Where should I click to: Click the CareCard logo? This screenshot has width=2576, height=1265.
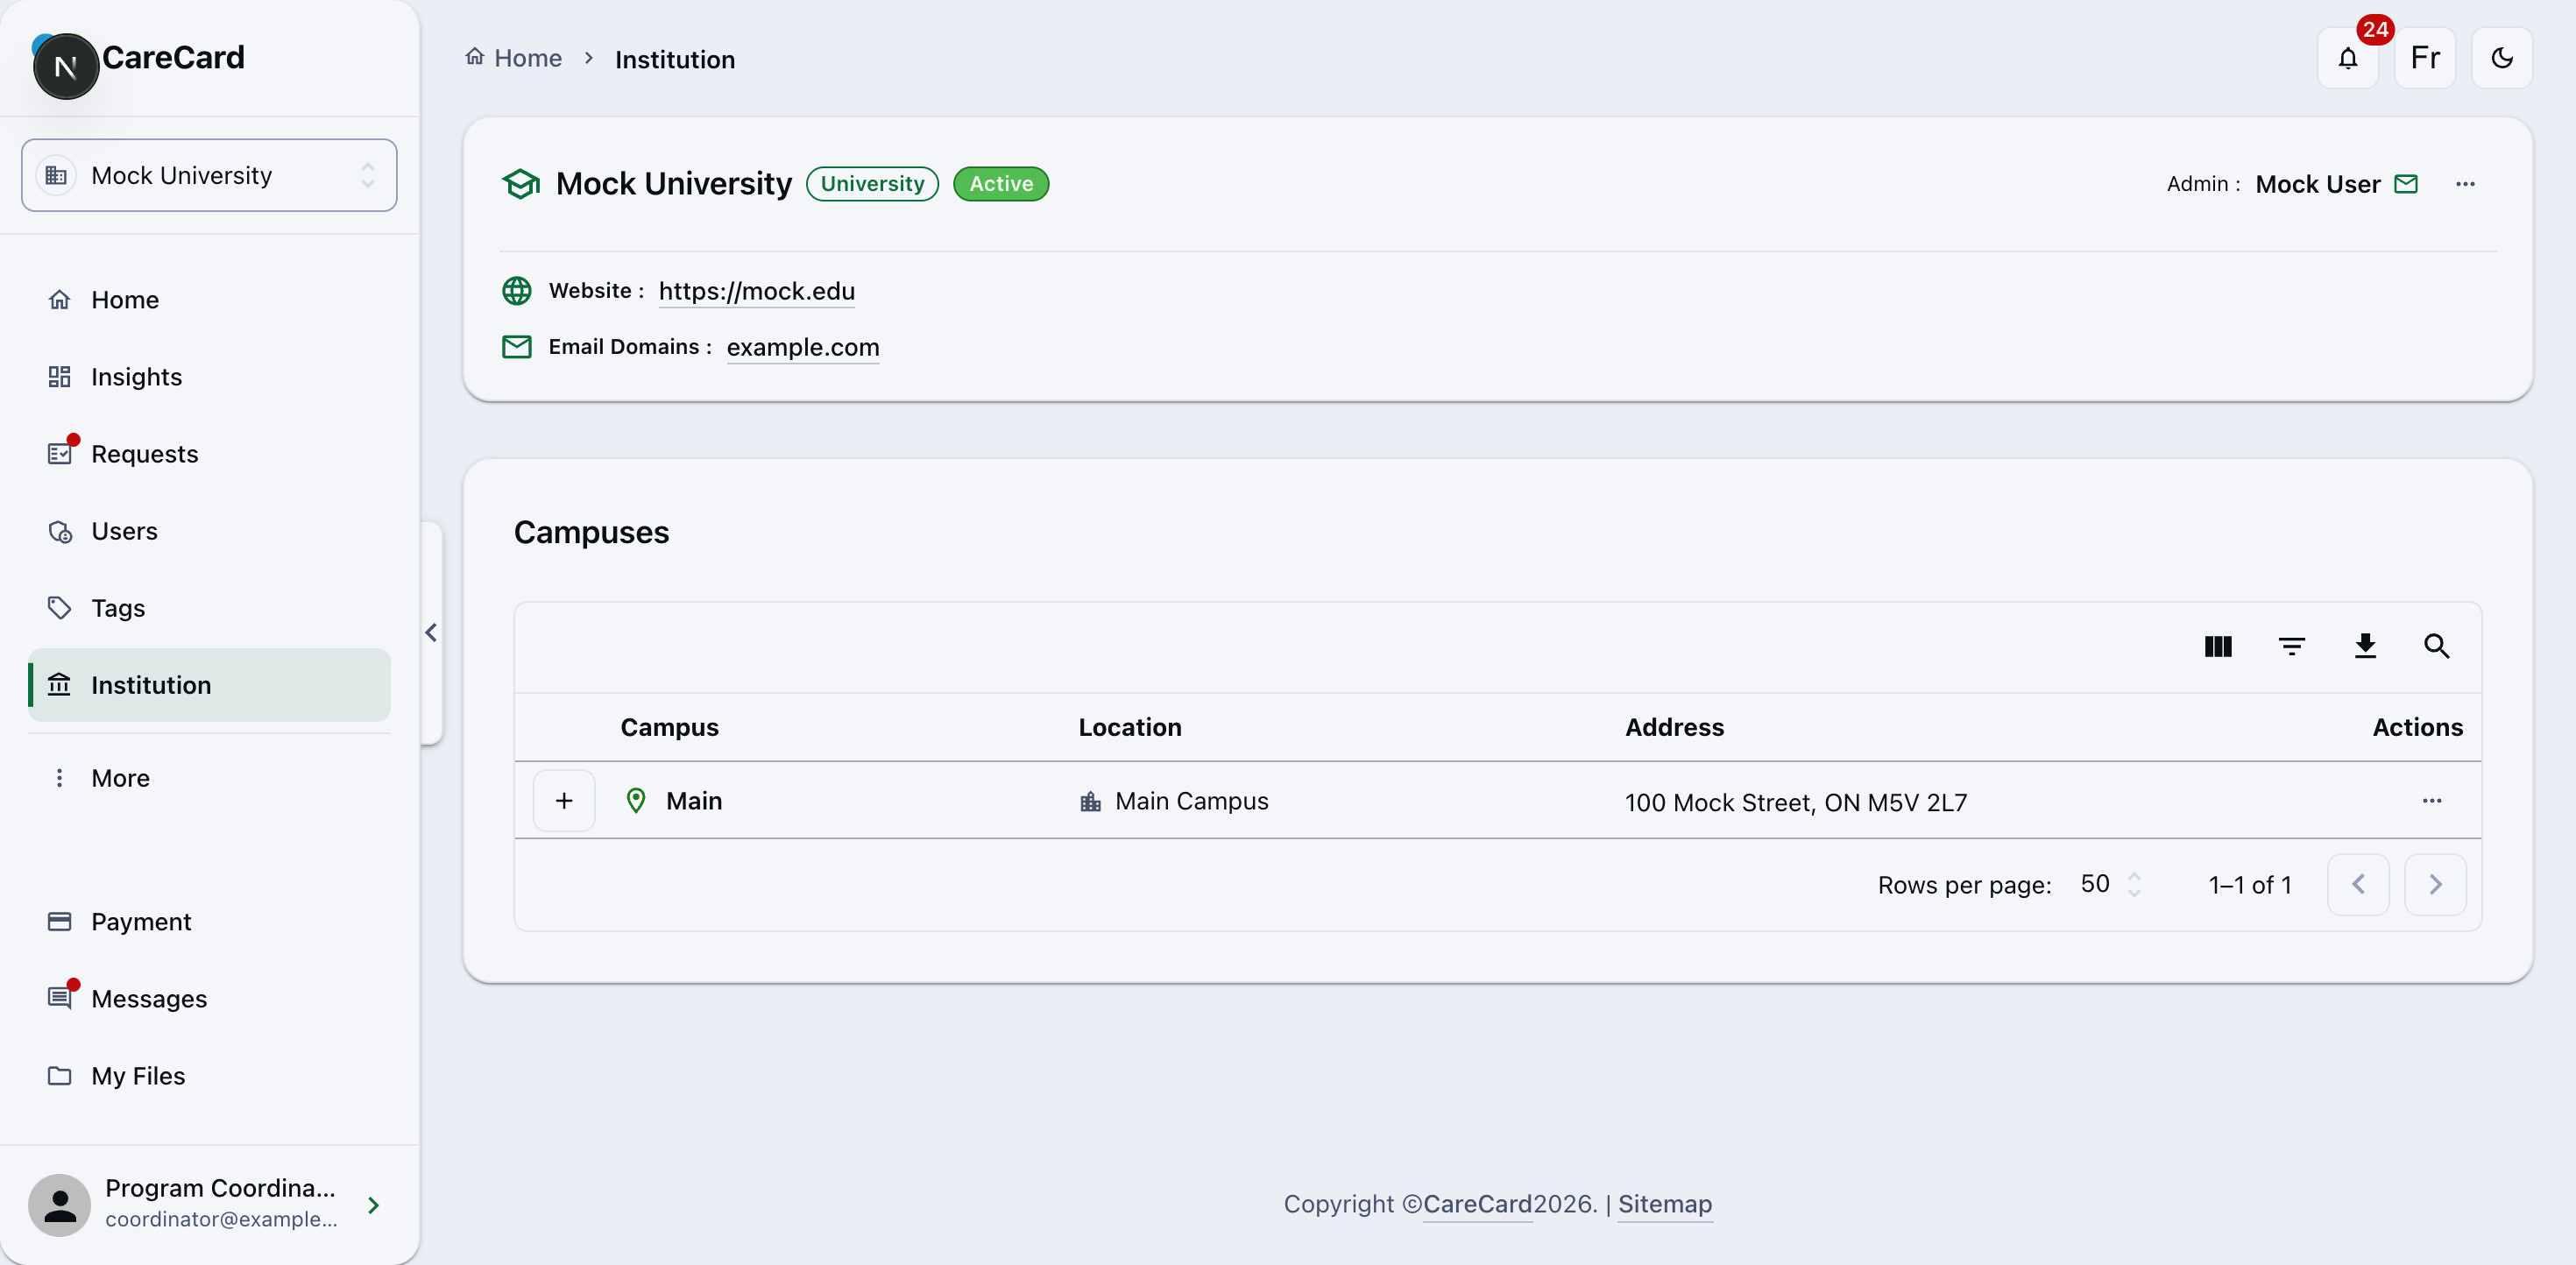(139, 60)
